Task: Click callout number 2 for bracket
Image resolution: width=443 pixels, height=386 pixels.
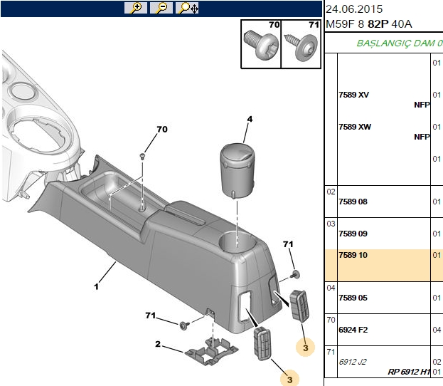Action: (x=158, y=344)
